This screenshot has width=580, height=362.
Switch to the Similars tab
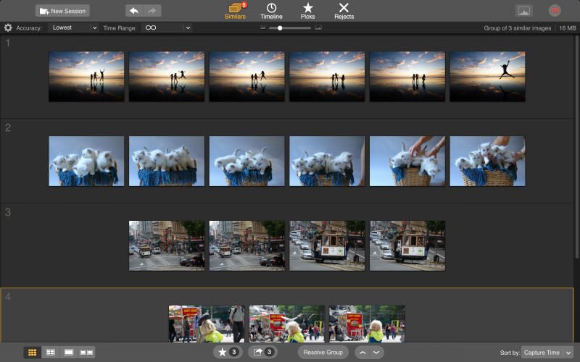point(235,11)
